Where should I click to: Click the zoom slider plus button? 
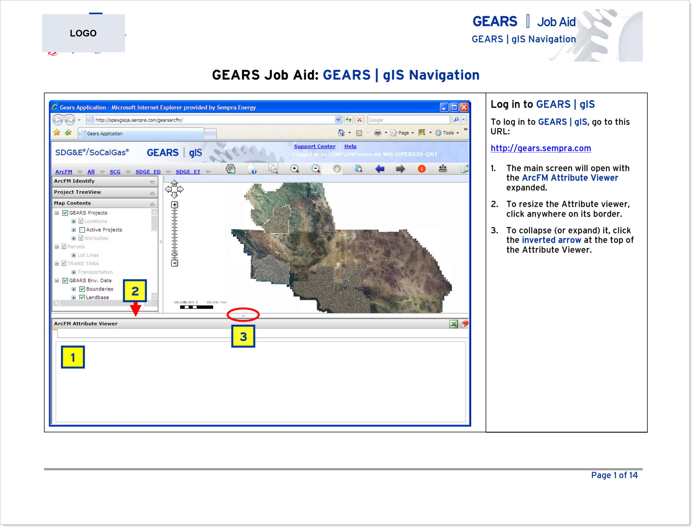pos(175,205)
